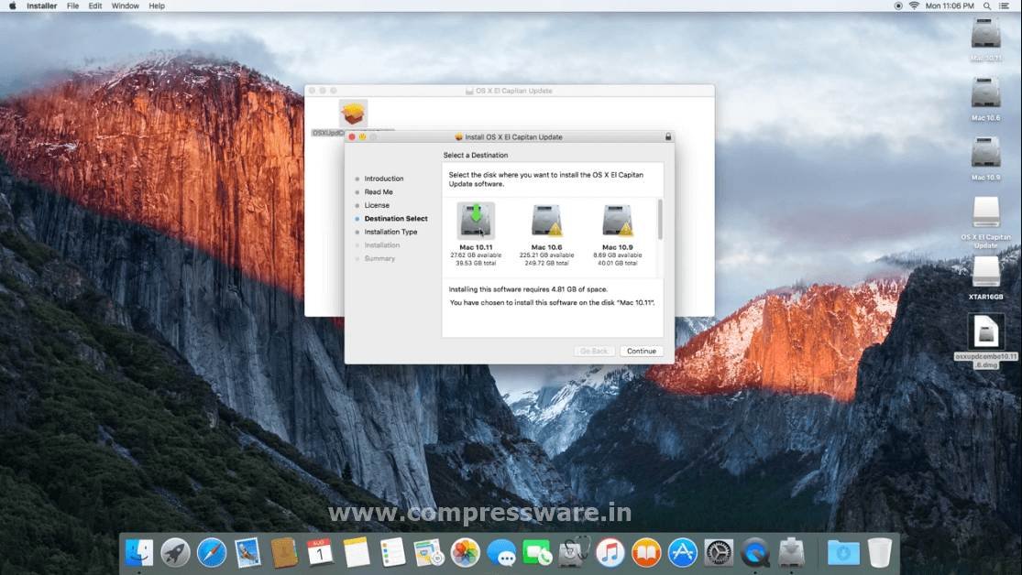Viewport: 1022px width, 575px height.
Task: Click the License step in sidebar
Action: pos(376,205)
